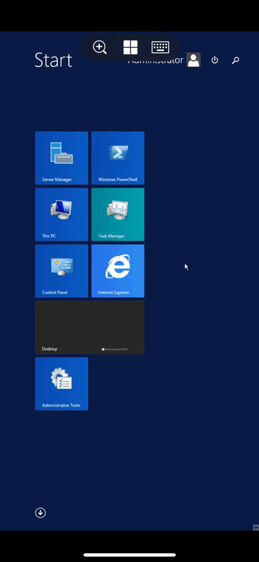The image size is (259, 562).
Task: Open the Server Manager tile
Action: pyautogui.click(x=61, y=158)
